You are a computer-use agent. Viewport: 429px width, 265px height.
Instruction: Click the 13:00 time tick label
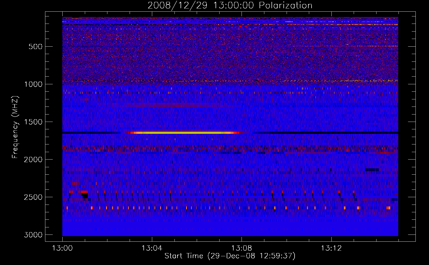click(x=62, y=248)
